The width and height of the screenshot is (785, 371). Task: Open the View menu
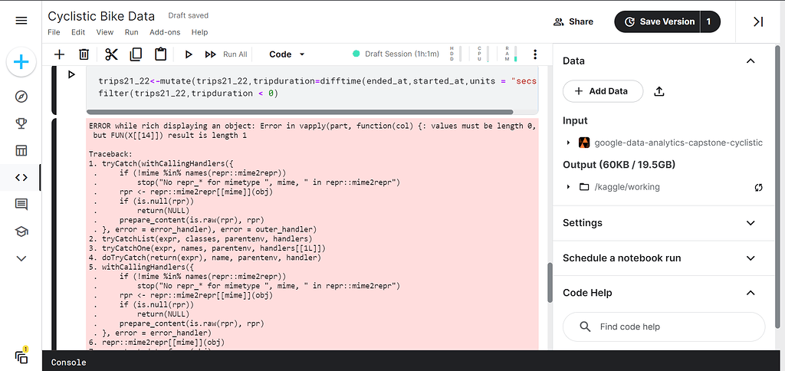104,32
